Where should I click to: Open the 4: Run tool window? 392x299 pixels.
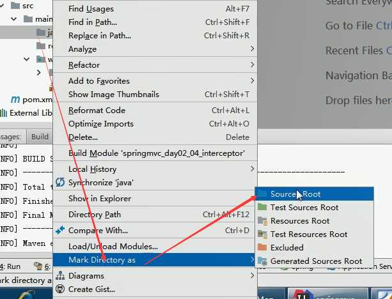pyautogui.click(x=10, y=266)
